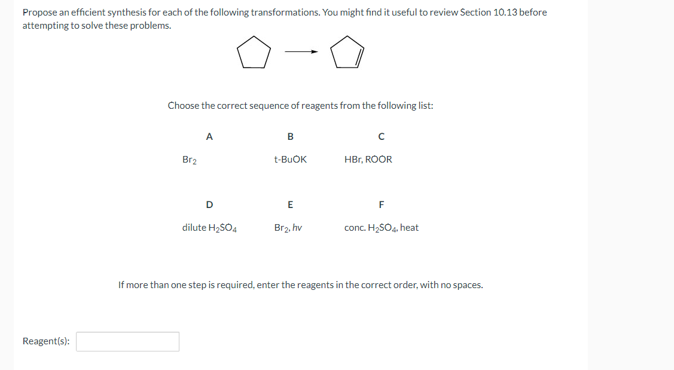Click the 'Choose the correct sequence' heading
This screenshot has width=674, height=370.
pyautogui.click(x=300, y=105)
